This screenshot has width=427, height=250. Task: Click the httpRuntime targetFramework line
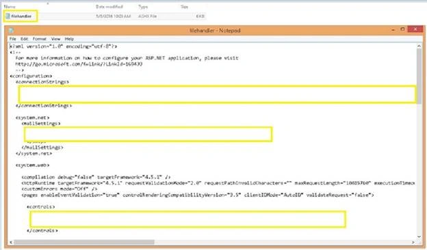coord(218,183)
